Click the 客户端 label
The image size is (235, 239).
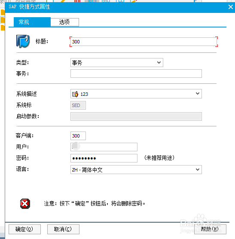(24, 135)
